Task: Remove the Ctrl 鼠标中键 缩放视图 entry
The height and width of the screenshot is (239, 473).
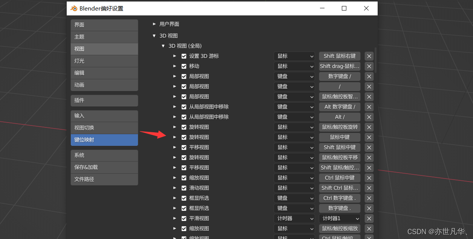Action: (x=369, y=178)
